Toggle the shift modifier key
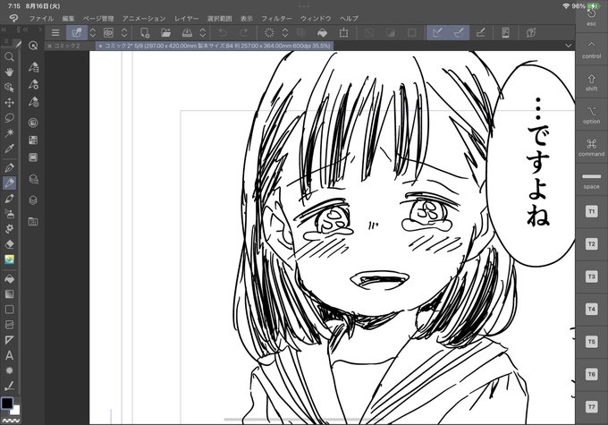Viewport: 608px width, 425px height. (x=591, y=82)
